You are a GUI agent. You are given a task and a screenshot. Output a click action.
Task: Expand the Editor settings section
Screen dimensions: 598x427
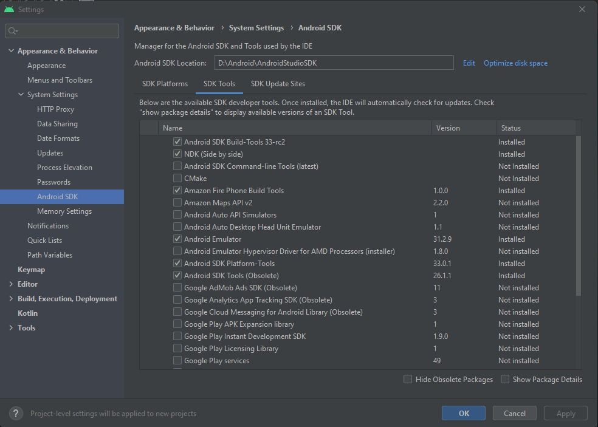[11, 284]
